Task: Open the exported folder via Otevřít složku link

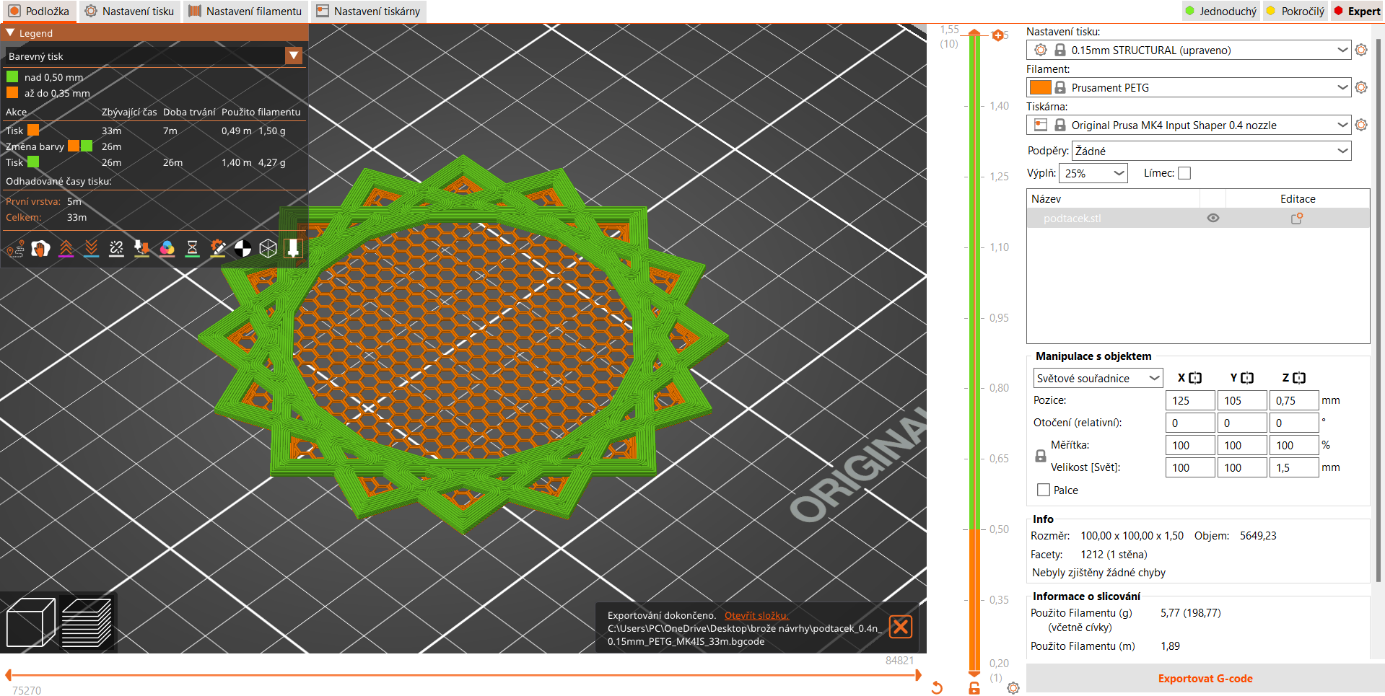Action: tap(756, 615)
